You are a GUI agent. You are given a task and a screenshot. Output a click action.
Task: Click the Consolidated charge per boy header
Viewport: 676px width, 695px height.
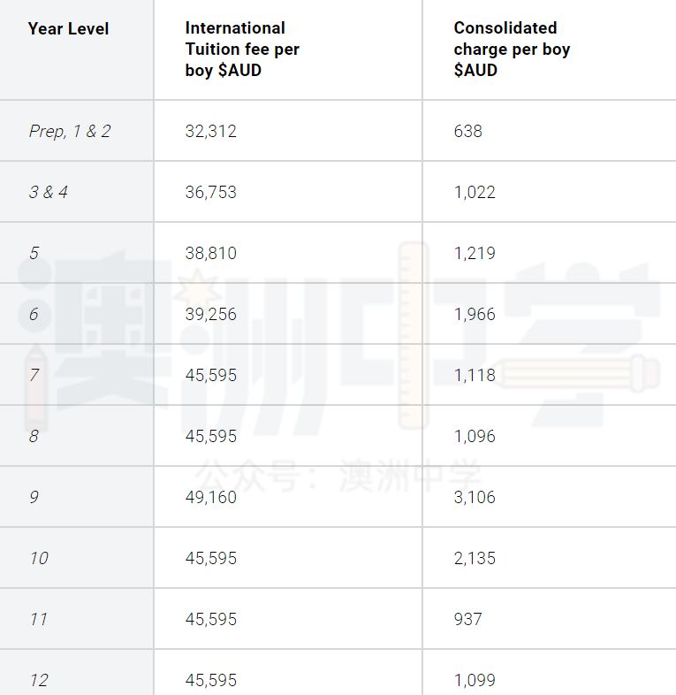(x=512, y=50)
